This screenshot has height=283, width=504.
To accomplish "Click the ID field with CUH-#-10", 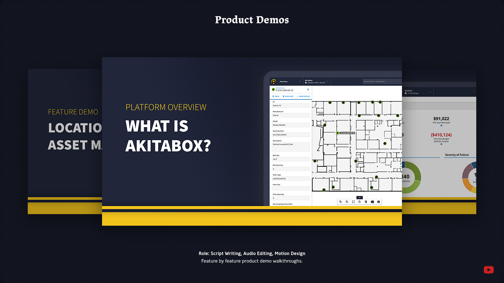I will point(291,106).
